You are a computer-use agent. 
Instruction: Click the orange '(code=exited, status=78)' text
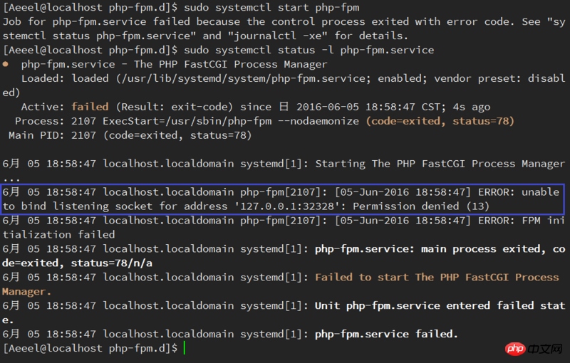pos(440,121)
